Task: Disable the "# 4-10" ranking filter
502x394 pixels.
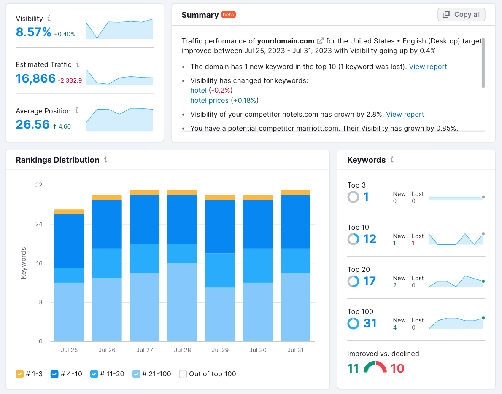Action: [54, 374]
